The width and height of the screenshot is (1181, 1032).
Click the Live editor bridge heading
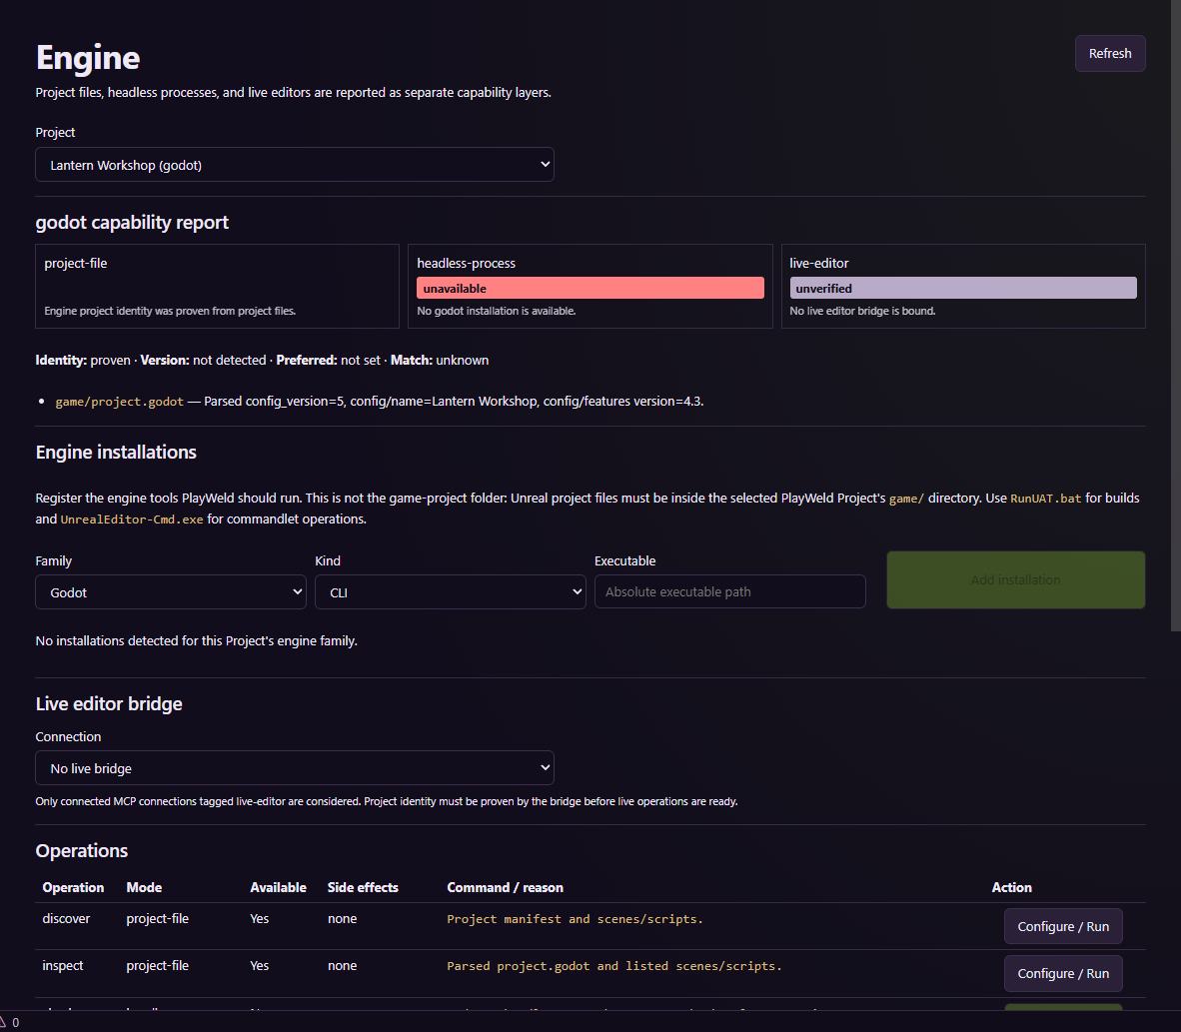click(109, 703)
